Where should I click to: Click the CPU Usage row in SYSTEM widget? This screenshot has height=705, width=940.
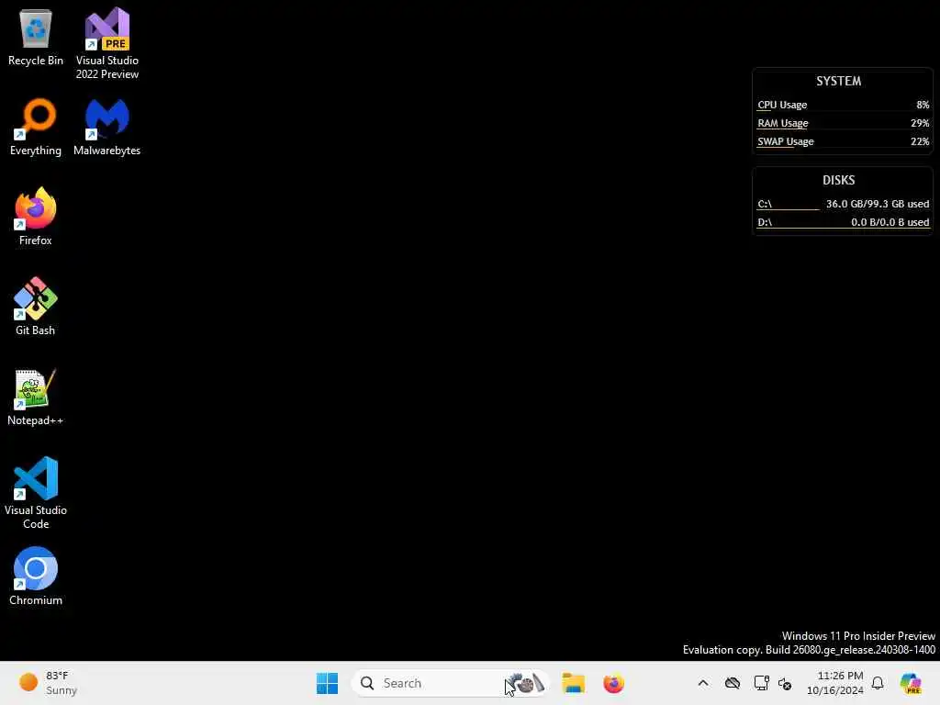843,105
